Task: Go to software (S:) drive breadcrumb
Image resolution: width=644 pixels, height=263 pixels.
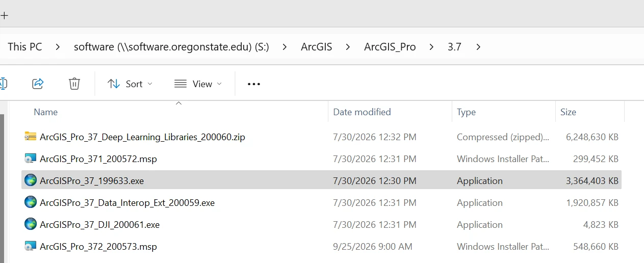Action: 171,47
